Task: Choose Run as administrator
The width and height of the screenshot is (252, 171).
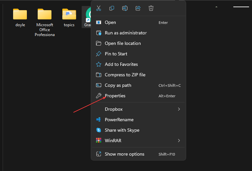Action: pos(138,33)
